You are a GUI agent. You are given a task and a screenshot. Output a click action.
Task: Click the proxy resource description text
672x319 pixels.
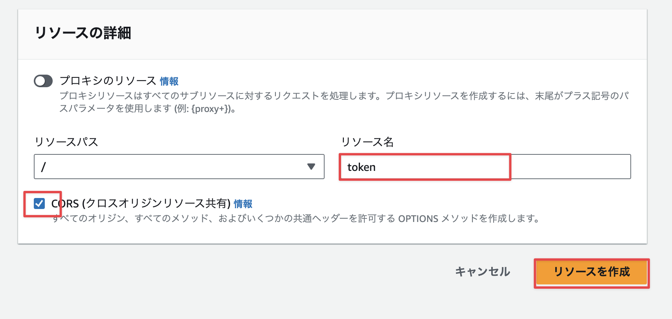point(344,102)
